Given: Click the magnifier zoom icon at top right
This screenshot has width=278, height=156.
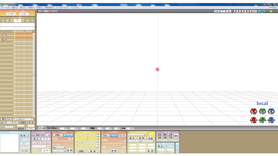Looking at the screenshot, I should pos(271,11).
